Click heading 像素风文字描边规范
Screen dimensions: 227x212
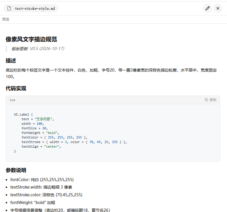31,39
